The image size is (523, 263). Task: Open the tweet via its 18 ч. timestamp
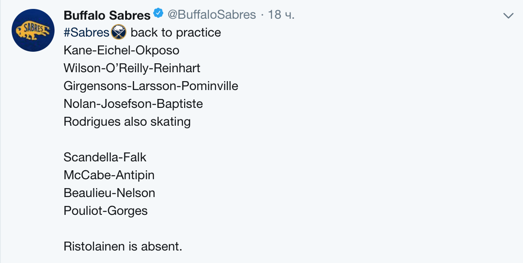281,15
